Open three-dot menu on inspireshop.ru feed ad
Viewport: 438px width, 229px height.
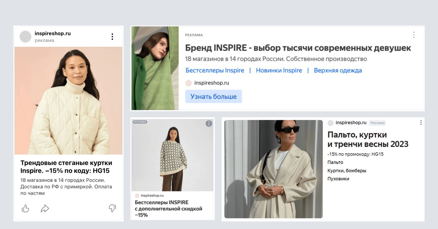[x=112, y=36]
